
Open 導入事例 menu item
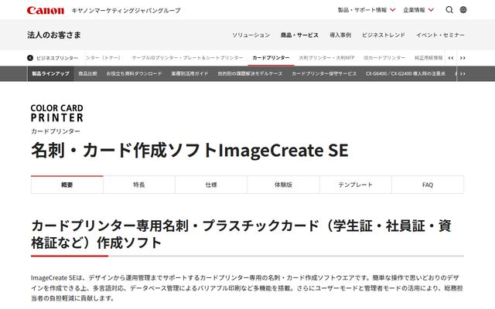tap(340, 35)
